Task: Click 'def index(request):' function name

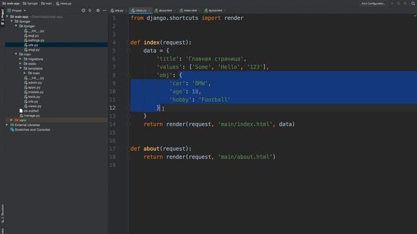Action: pyautogui.click(x=152, y=42)
